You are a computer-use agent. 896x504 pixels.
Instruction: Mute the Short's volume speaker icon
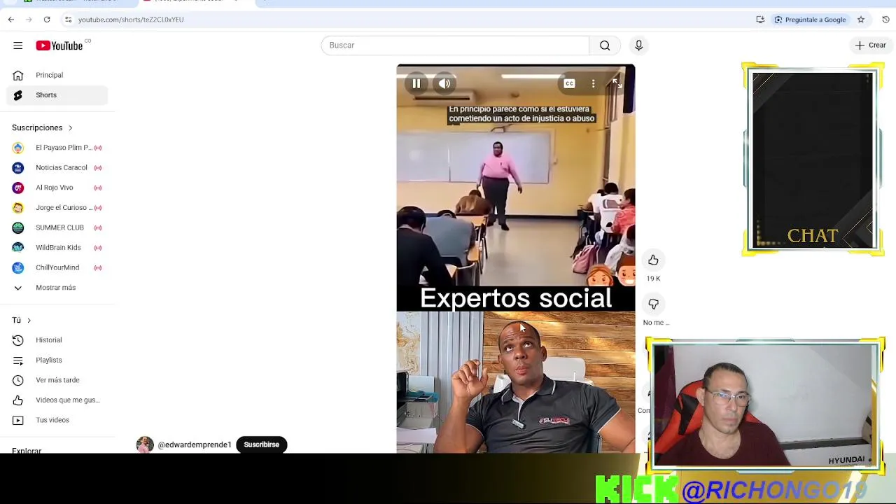[x=444, y=83]
